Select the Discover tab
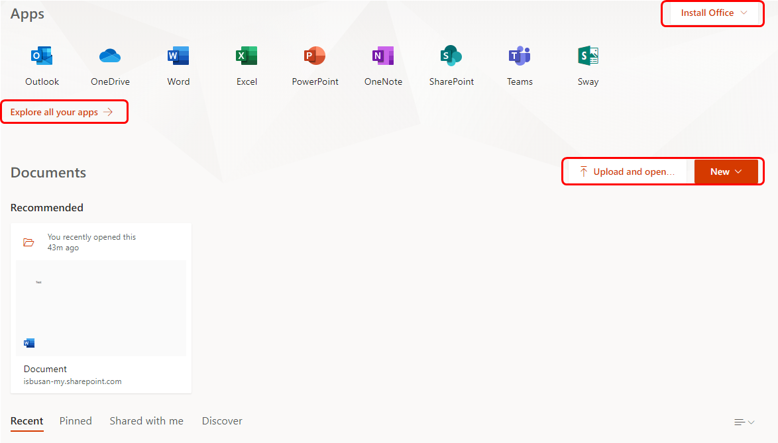This screenshot has height=443, width=778. (222, 421)
